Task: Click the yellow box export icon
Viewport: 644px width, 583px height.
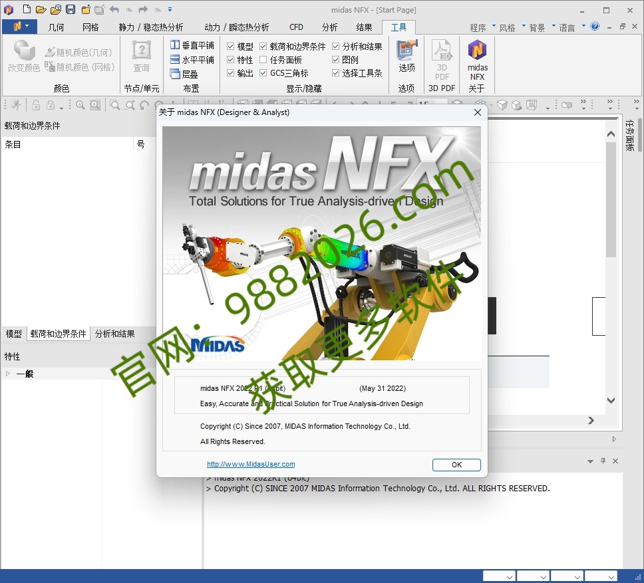Action: [86, 9]
